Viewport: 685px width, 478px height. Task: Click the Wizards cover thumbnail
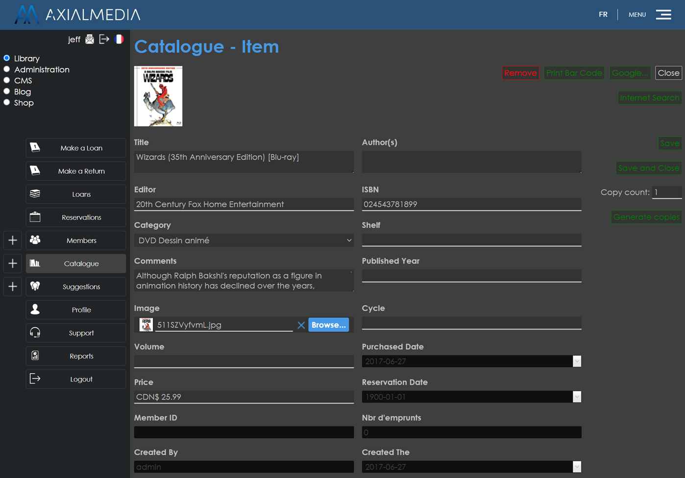[158, 96]
